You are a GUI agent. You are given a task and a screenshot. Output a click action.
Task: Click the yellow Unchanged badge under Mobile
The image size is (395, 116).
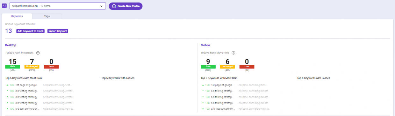[x=227, y=67]
